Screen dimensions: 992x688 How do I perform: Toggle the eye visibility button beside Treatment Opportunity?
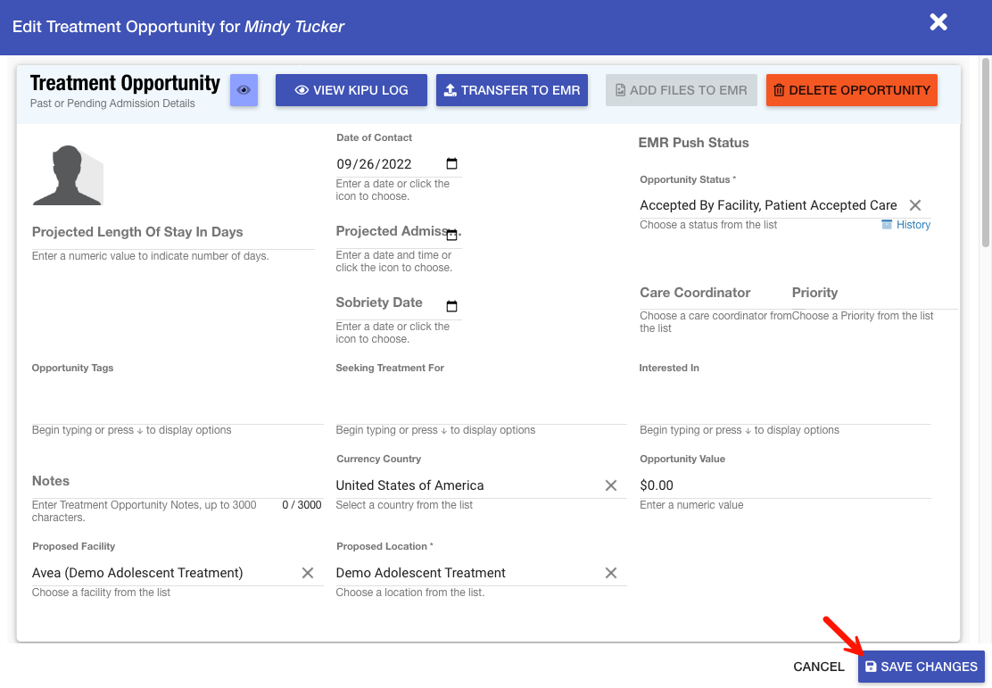tap(244, 90)
